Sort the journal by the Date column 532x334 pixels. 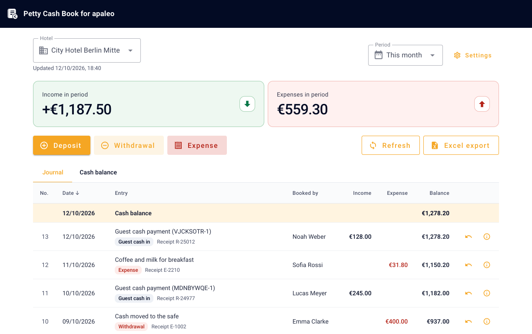click(x=71, y=193)
